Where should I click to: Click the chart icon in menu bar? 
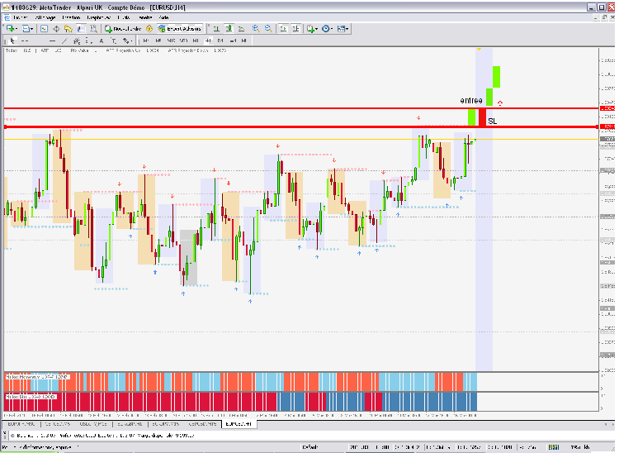point(7,17)
